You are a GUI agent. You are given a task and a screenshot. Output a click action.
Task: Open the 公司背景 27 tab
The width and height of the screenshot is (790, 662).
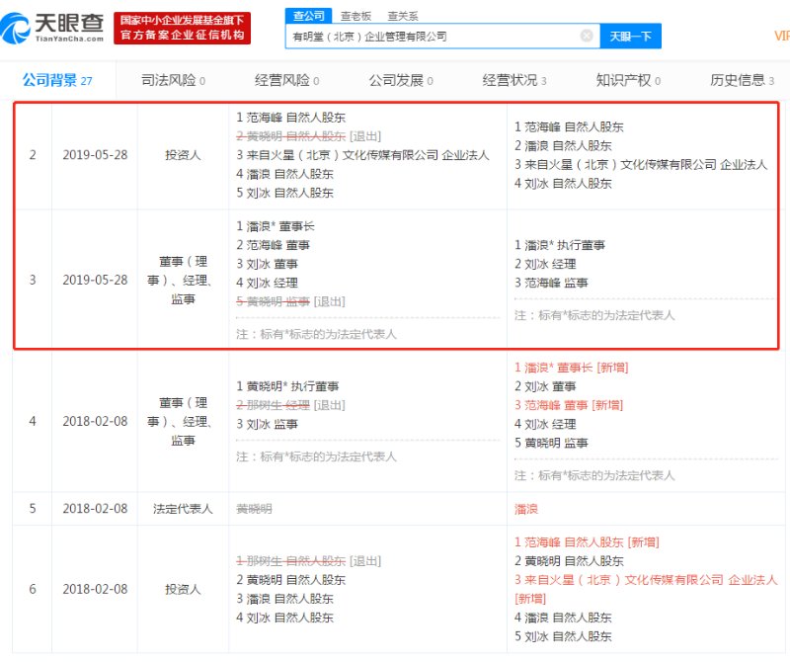pos(57,80)
